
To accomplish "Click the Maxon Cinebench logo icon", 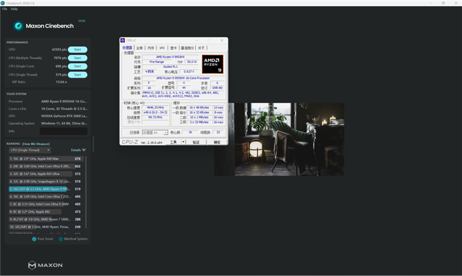I will click(18, 26).
